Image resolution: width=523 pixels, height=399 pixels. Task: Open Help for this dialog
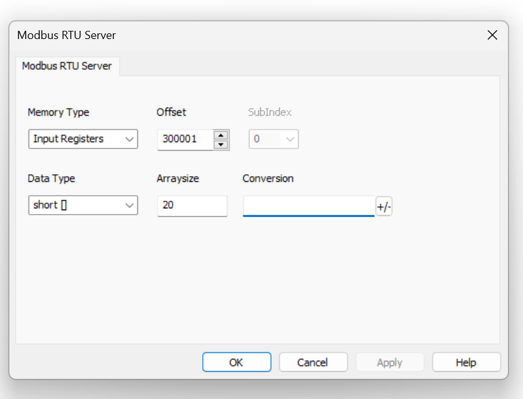click(466, 362)
